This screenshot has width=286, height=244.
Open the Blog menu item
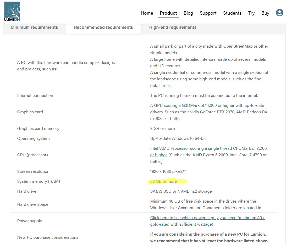click(188, 13)
